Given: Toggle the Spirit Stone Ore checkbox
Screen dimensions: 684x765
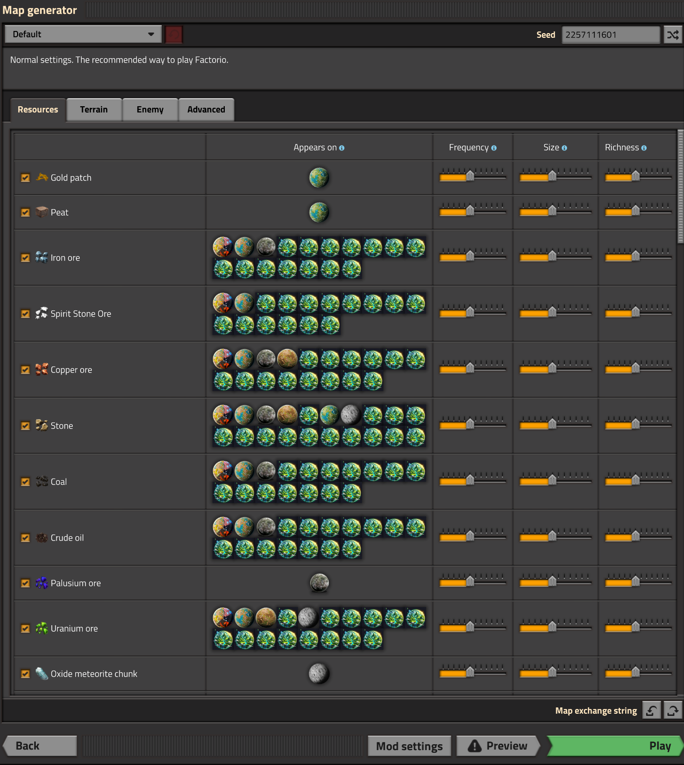Looking at the screenshot, I should click(25, 314).
